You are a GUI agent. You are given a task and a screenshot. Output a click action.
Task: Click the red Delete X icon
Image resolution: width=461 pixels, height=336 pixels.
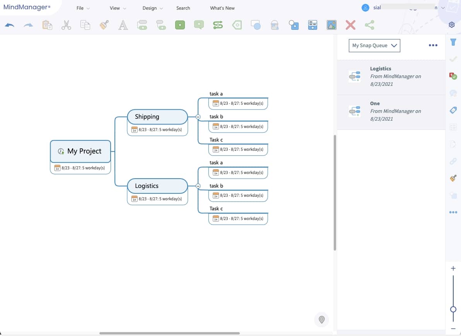(350, 25)
